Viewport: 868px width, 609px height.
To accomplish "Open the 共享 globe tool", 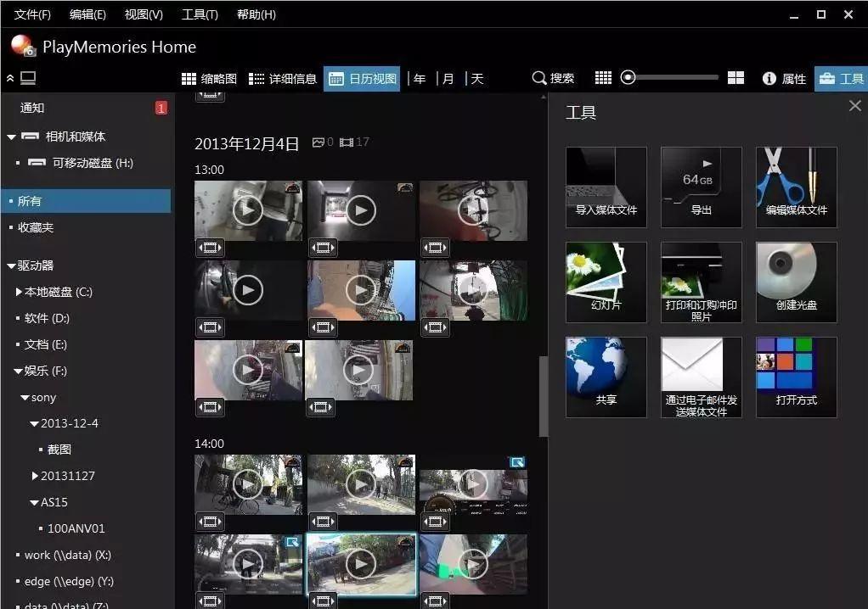I will (x=606, y=377).
